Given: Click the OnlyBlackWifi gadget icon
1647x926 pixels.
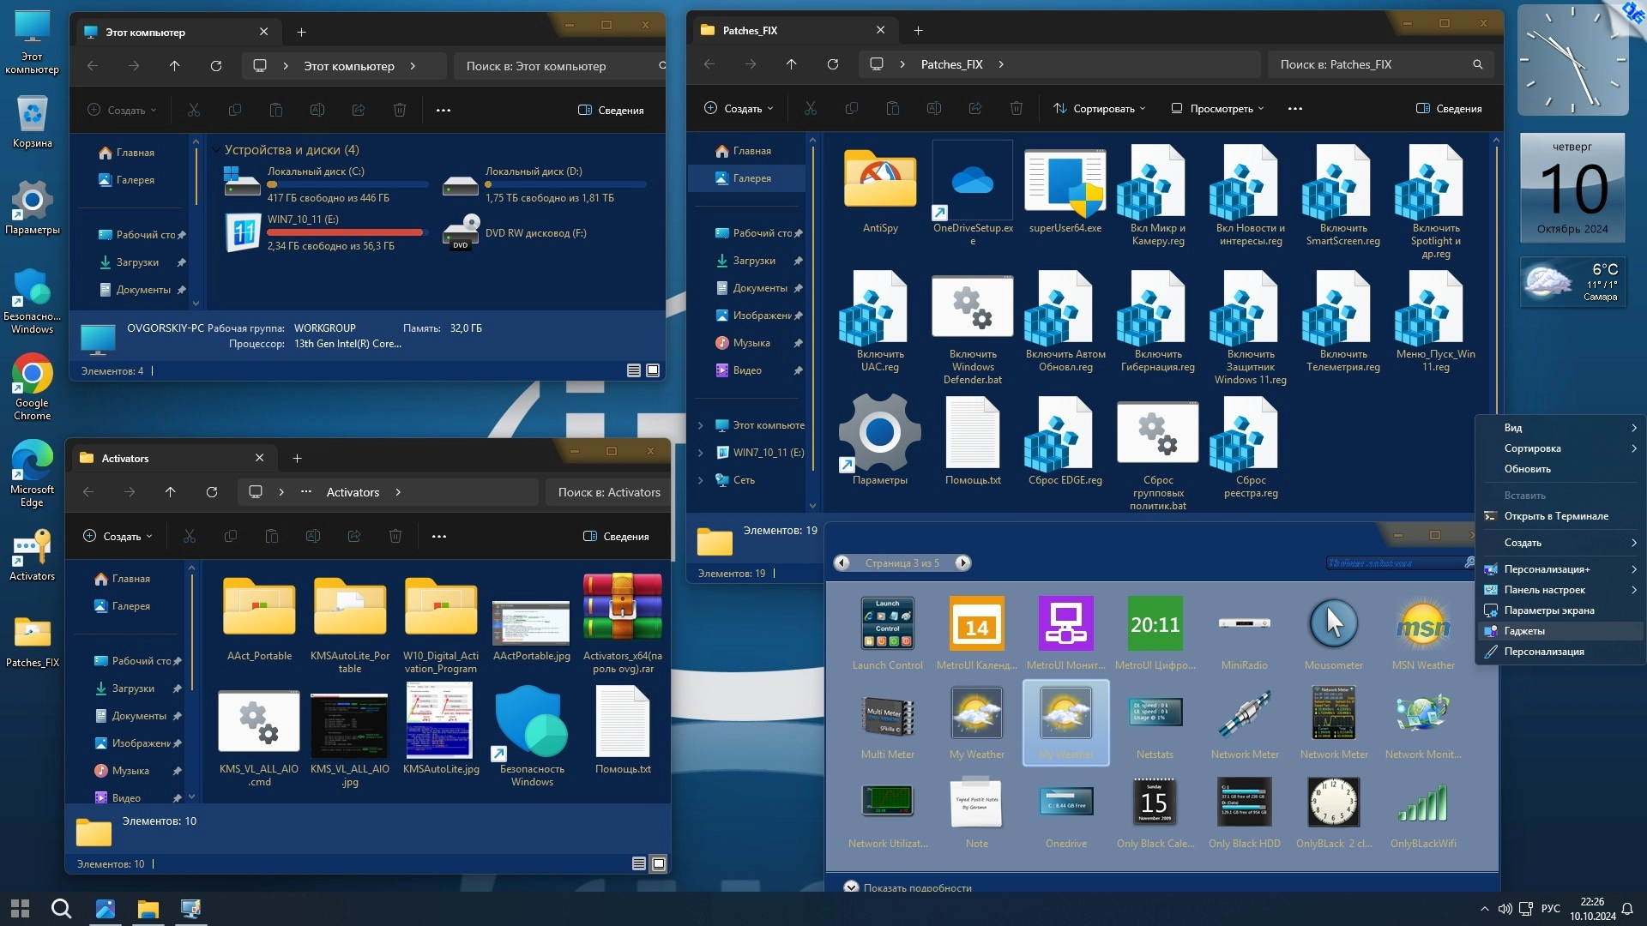Looking at the screenshot, I should click(x=1422, y=803).
